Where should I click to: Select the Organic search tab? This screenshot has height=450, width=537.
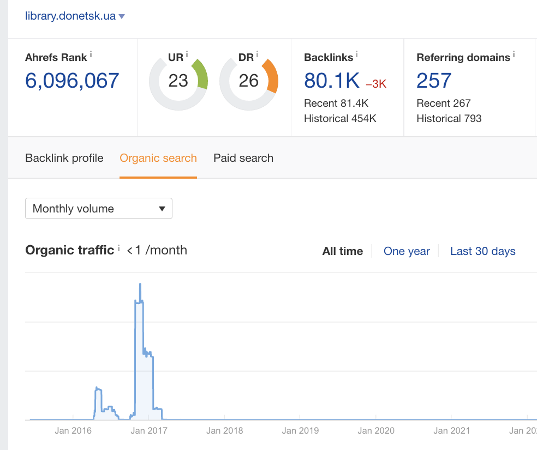(x=158, y=158)
